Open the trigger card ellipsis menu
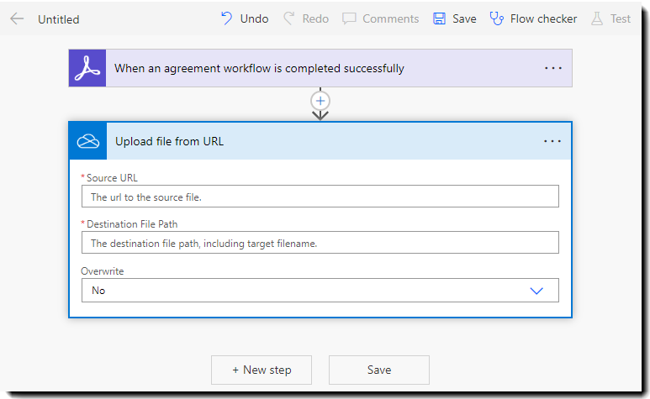This screenshot has width=650, height=399. 552,68
